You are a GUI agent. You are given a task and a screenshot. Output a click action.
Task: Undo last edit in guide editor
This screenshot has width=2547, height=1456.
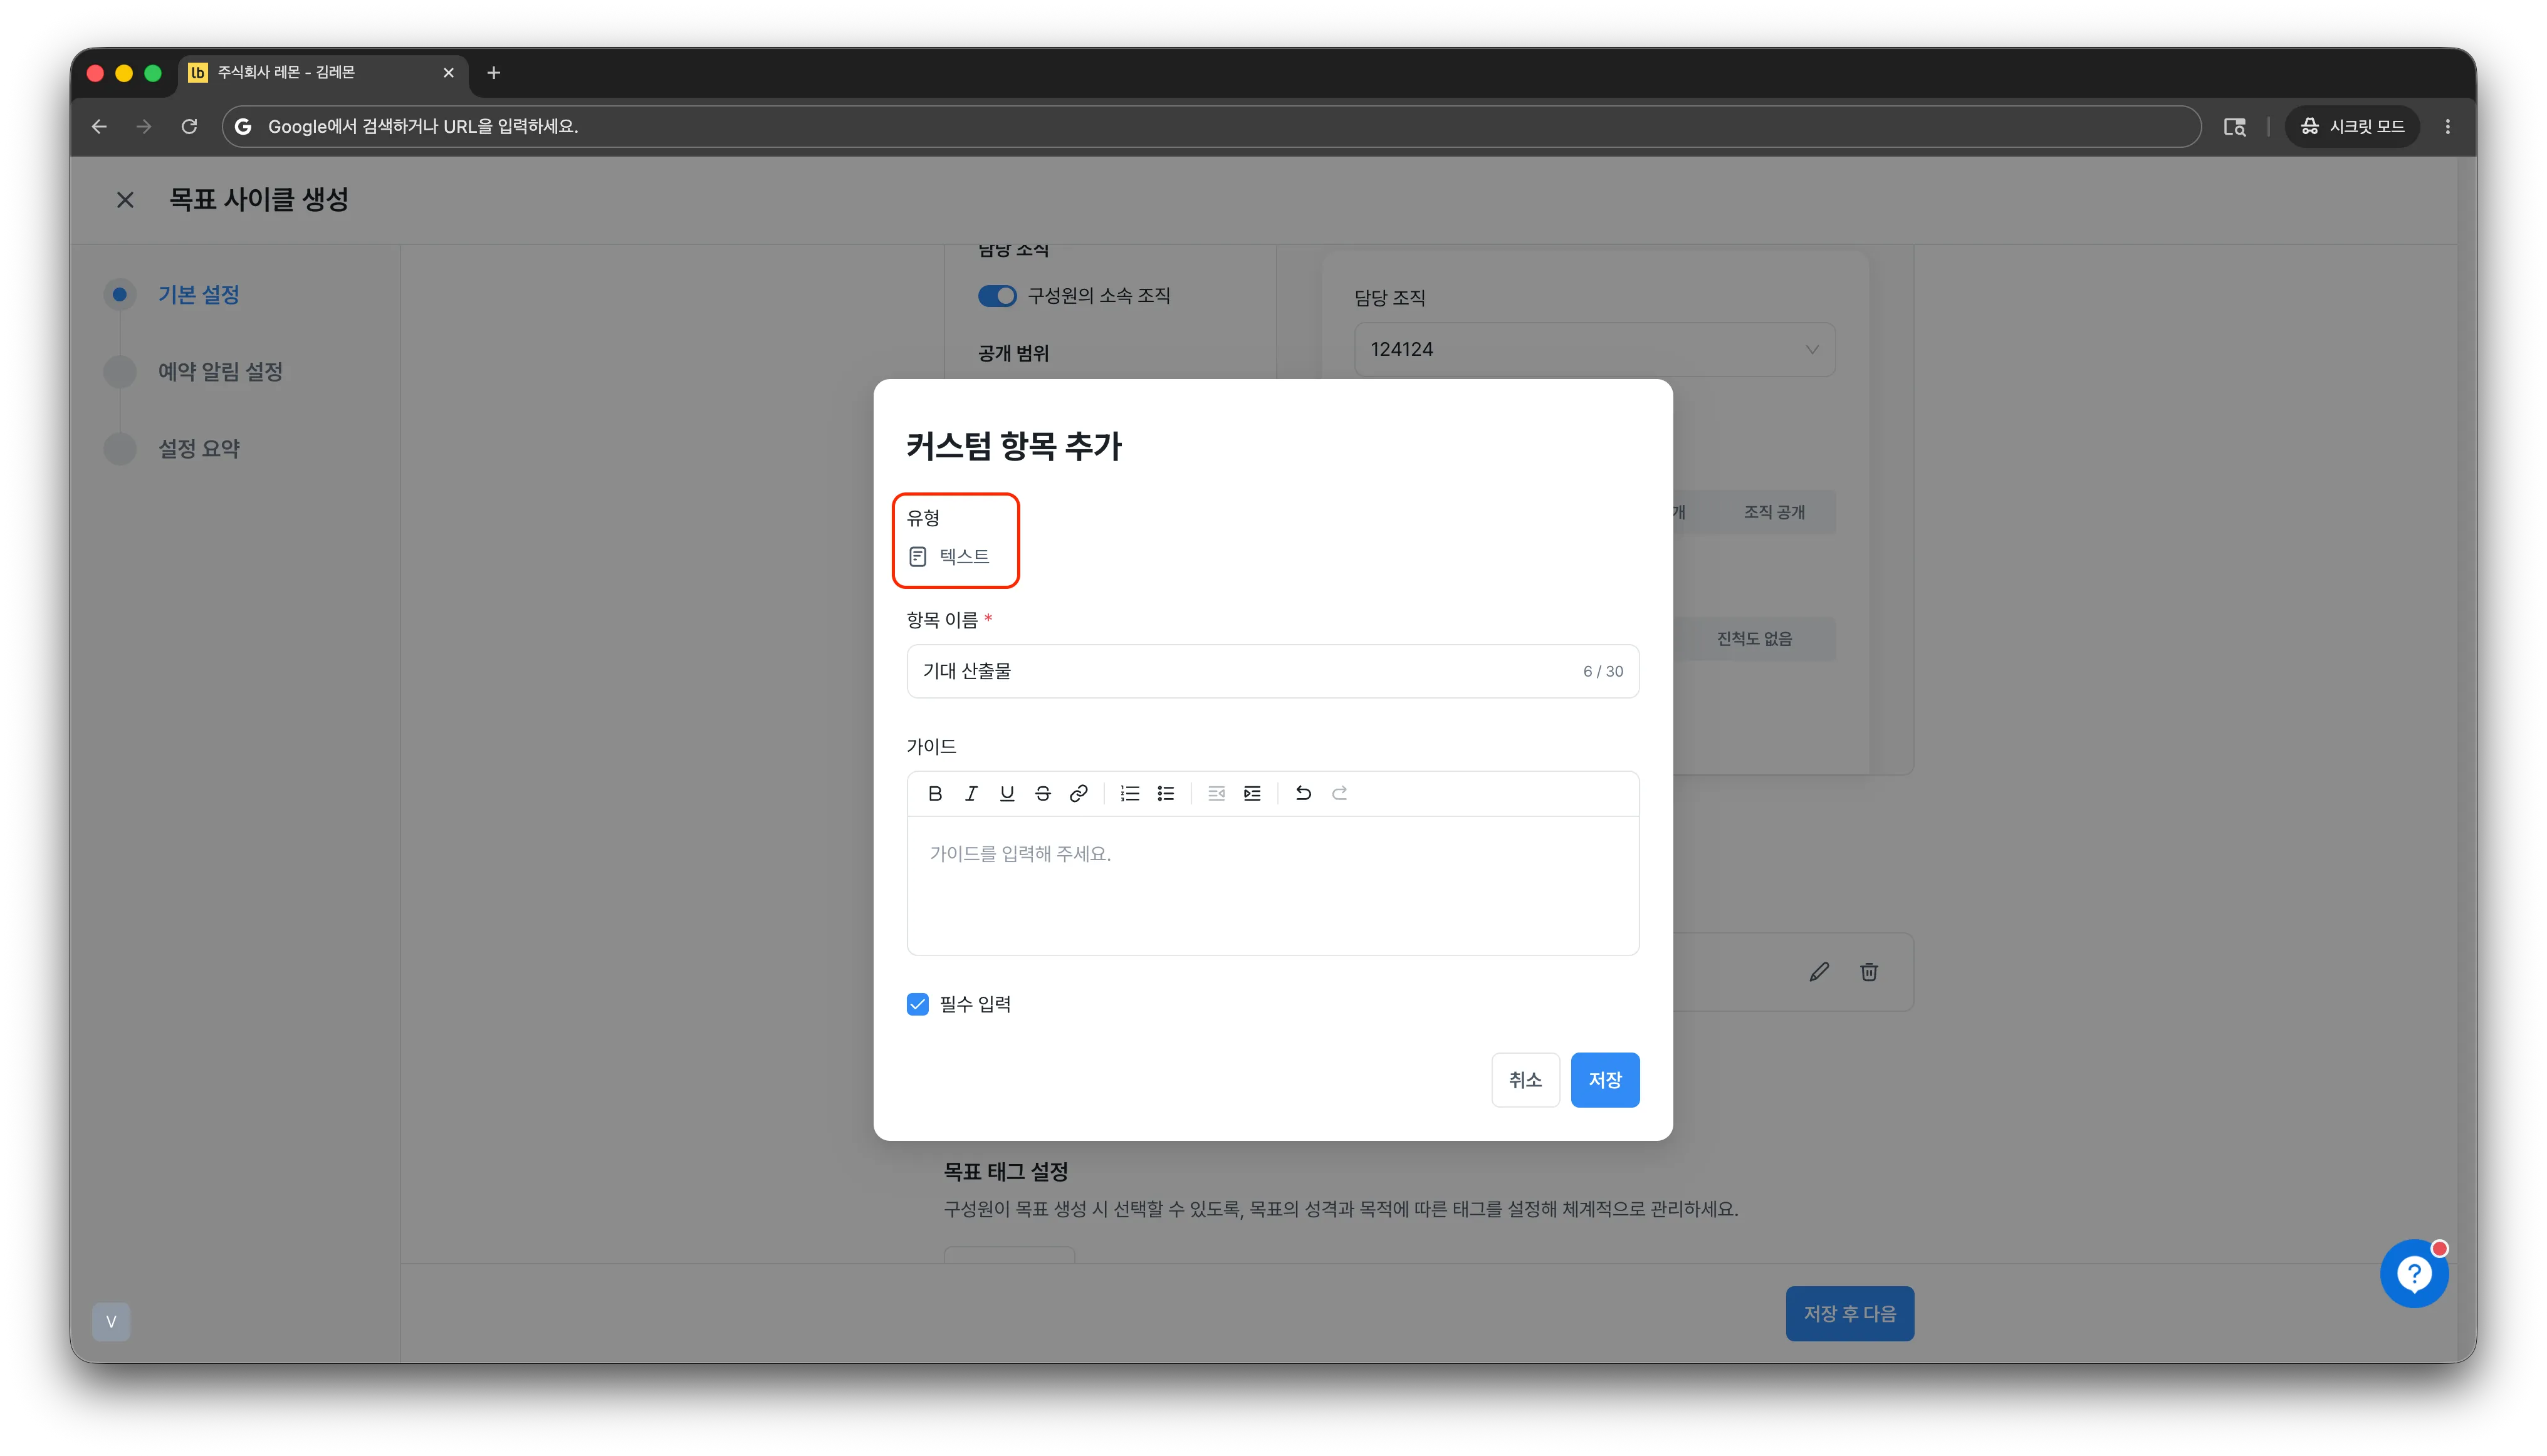(1304, 793)
